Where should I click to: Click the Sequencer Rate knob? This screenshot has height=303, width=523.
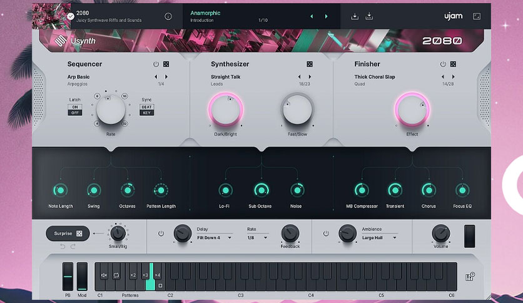click(x=111, y=110)
